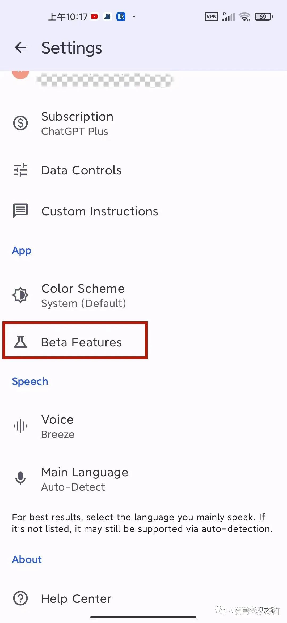Tap the Color Scheme brightness icon
The image size is (287, 623).
coord(20,295)
